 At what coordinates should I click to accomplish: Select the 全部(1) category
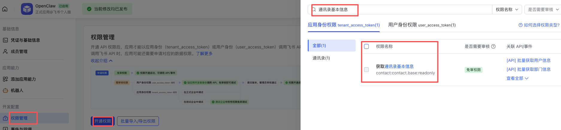click(332, 46)
